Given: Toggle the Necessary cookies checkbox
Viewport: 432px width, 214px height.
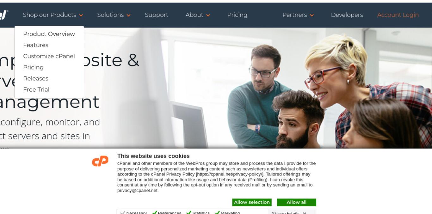Looking at the screenshot, I should [x=123, y=213].
